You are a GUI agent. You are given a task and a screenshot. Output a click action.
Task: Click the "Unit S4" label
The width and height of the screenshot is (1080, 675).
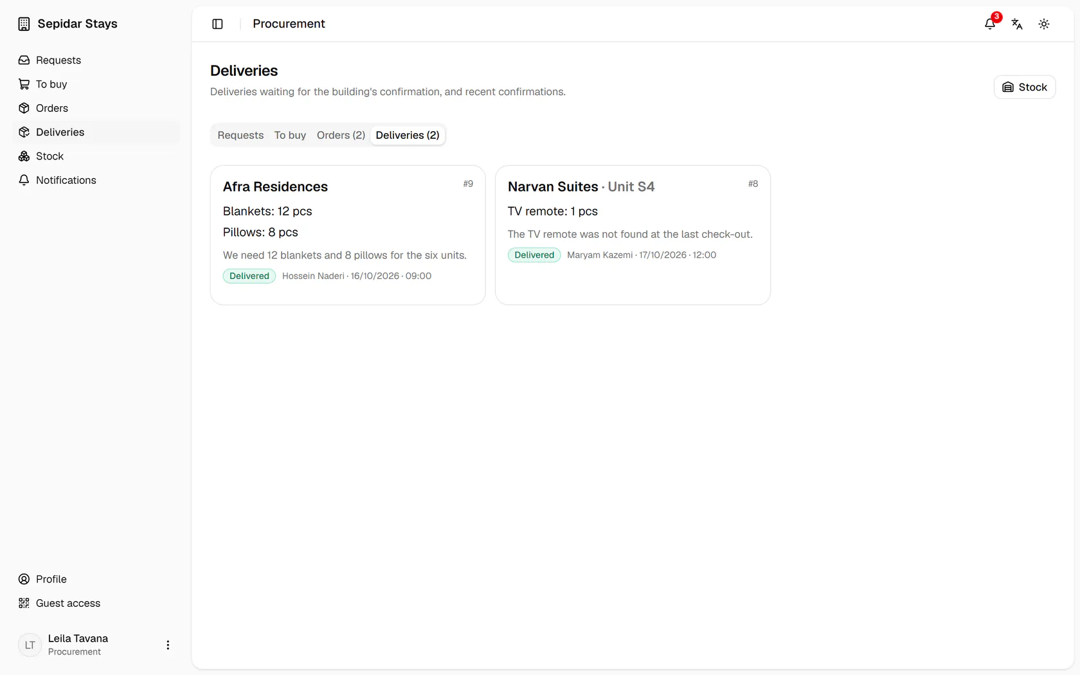pos(631,186)
